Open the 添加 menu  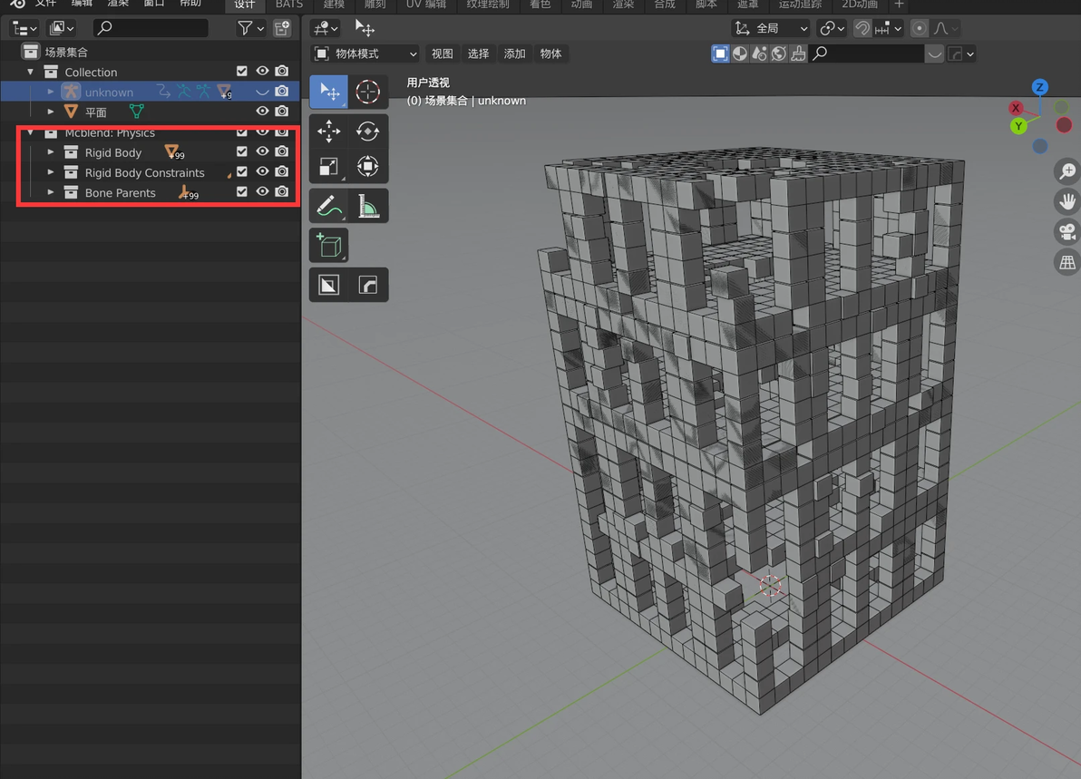(514, 54)
